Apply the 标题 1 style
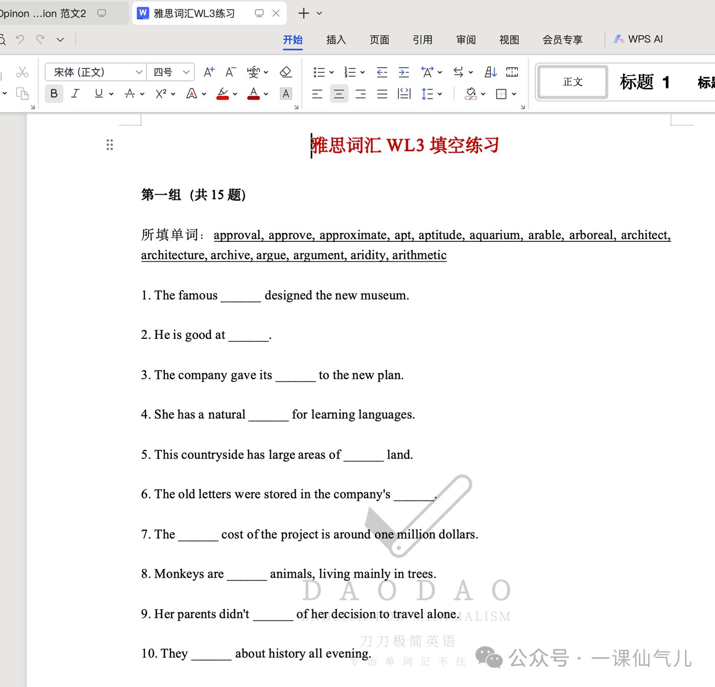The height and width of the screenshot is (687, 715). [x=645, y=82]
